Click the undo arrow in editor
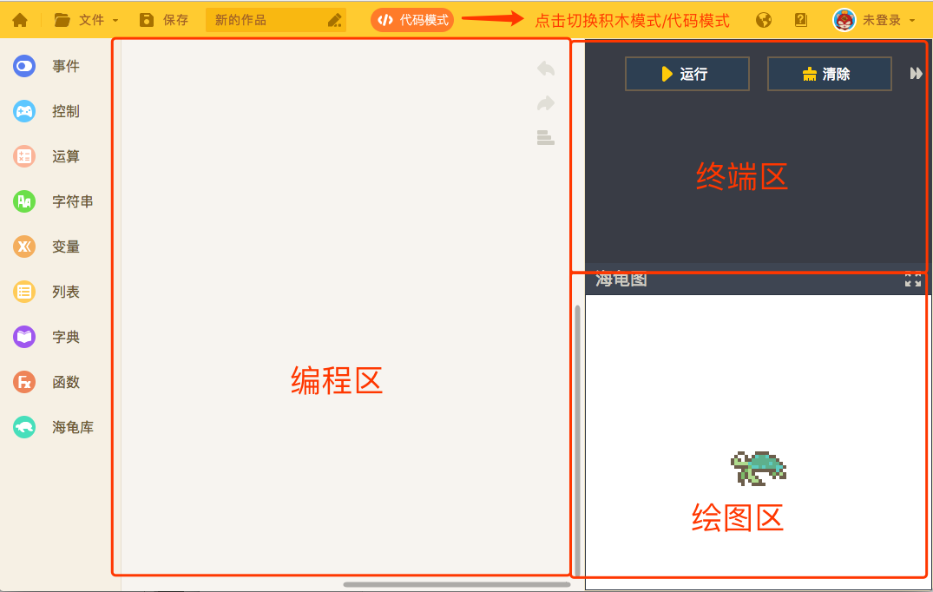933x592 pixels. click(545, 69)
